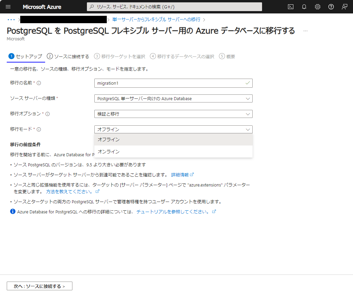This screenshot has width=353, height=295.
Task: Open the notifications bell
Action: point(304,7)
